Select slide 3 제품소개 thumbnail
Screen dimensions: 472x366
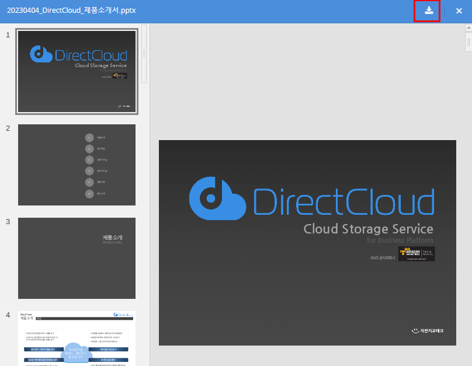[x=77, y=258]
